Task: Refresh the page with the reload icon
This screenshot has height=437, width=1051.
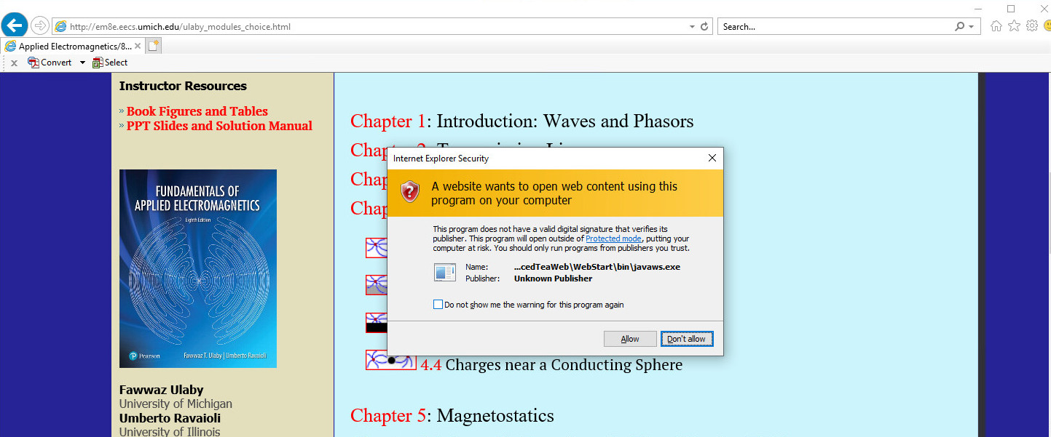Action: tap(704, 27)
